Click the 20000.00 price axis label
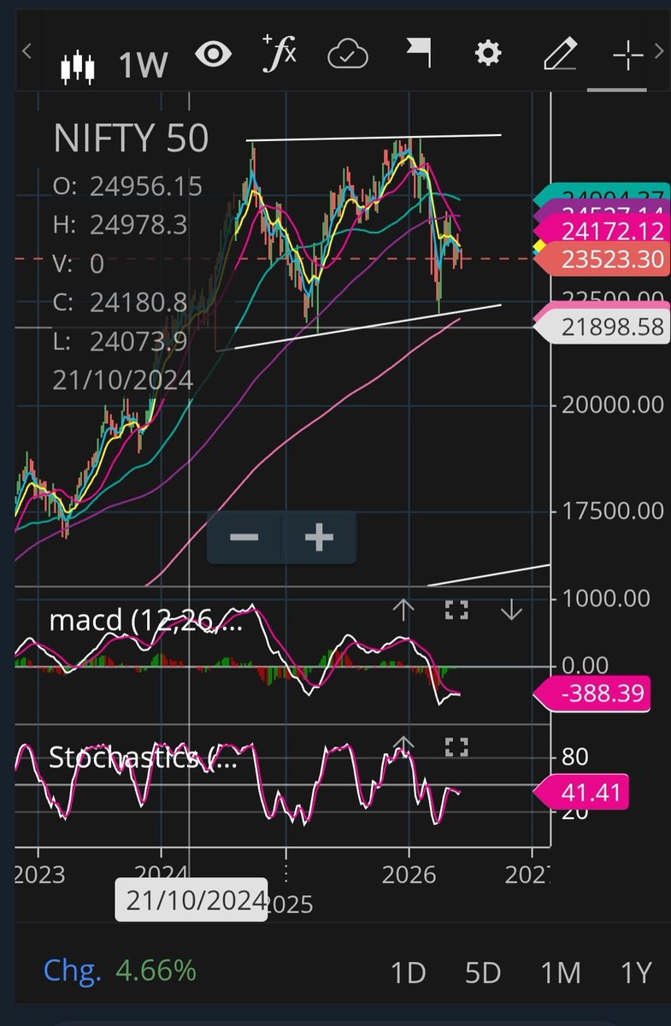This screenshot has width=671, height=1026. 613,404
